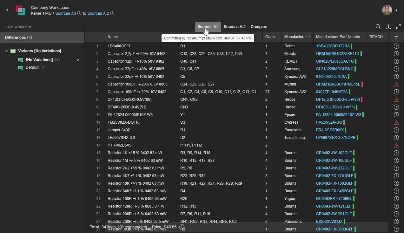Open the Compare tab
The width and height of the screenshot is (404, 233).
tap(259, 27)
